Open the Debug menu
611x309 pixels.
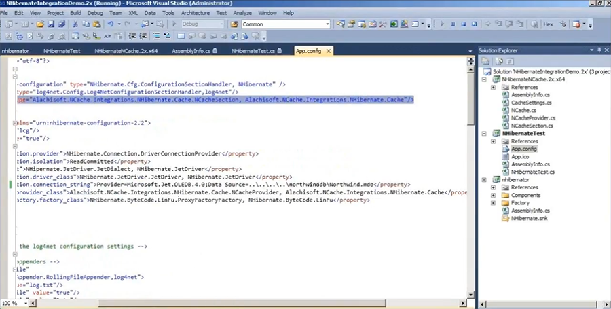(x=95, y=13)
